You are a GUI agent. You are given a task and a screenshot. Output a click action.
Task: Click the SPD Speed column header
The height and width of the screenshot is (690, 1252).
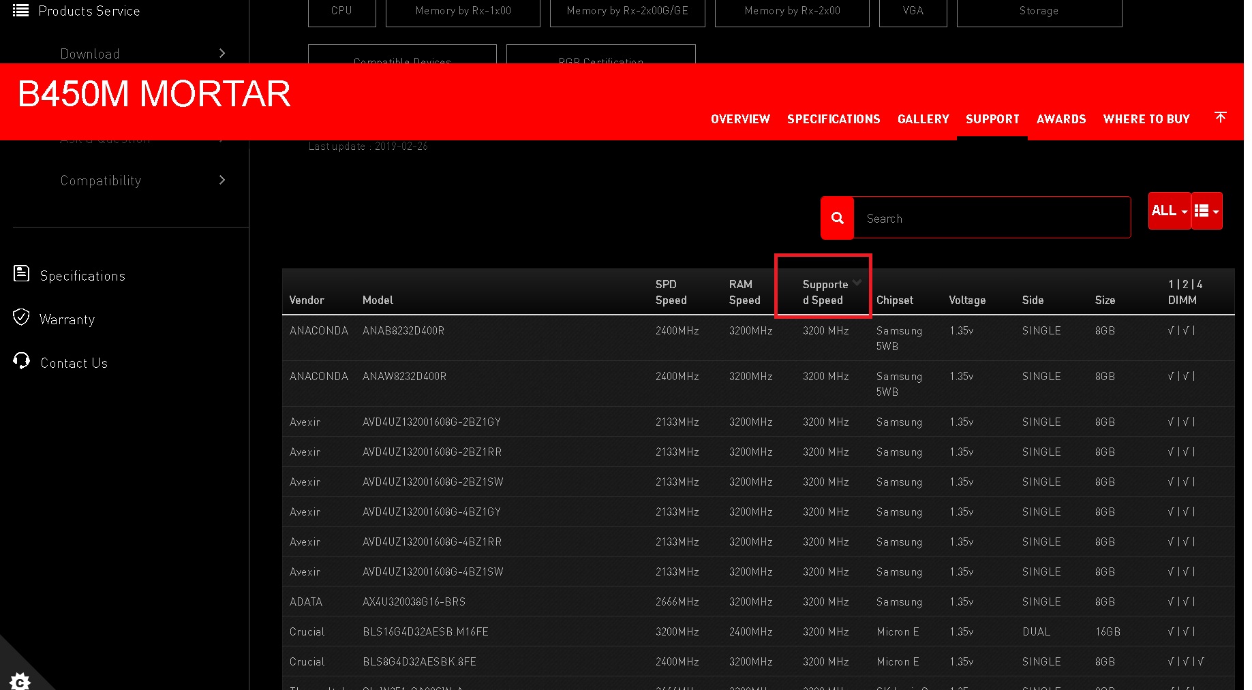tap(671, 292)
